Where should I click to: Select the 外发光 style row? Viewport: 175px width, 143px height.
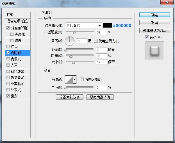[18, 90]
